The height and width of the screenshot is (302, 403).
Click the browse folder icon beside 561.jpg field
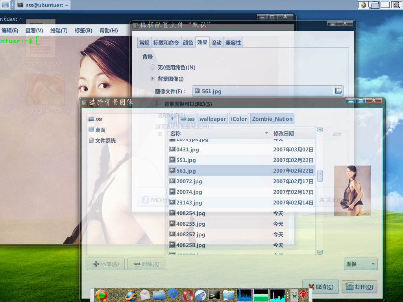click(338, 91)
